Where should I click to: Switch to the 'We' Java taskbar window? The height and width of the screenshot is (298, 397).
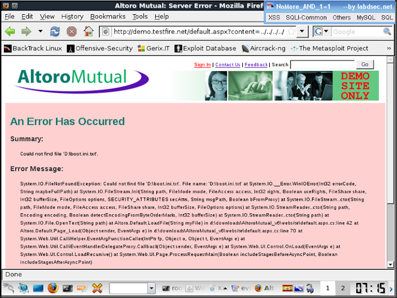click(x=195, y=288)
